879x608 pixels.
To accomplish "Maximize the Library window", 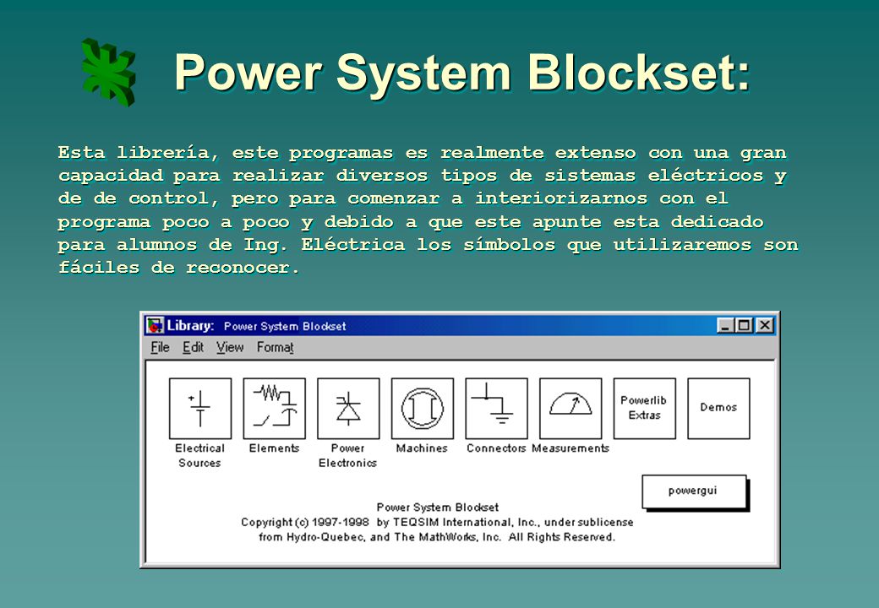I will tap(745, 325).
